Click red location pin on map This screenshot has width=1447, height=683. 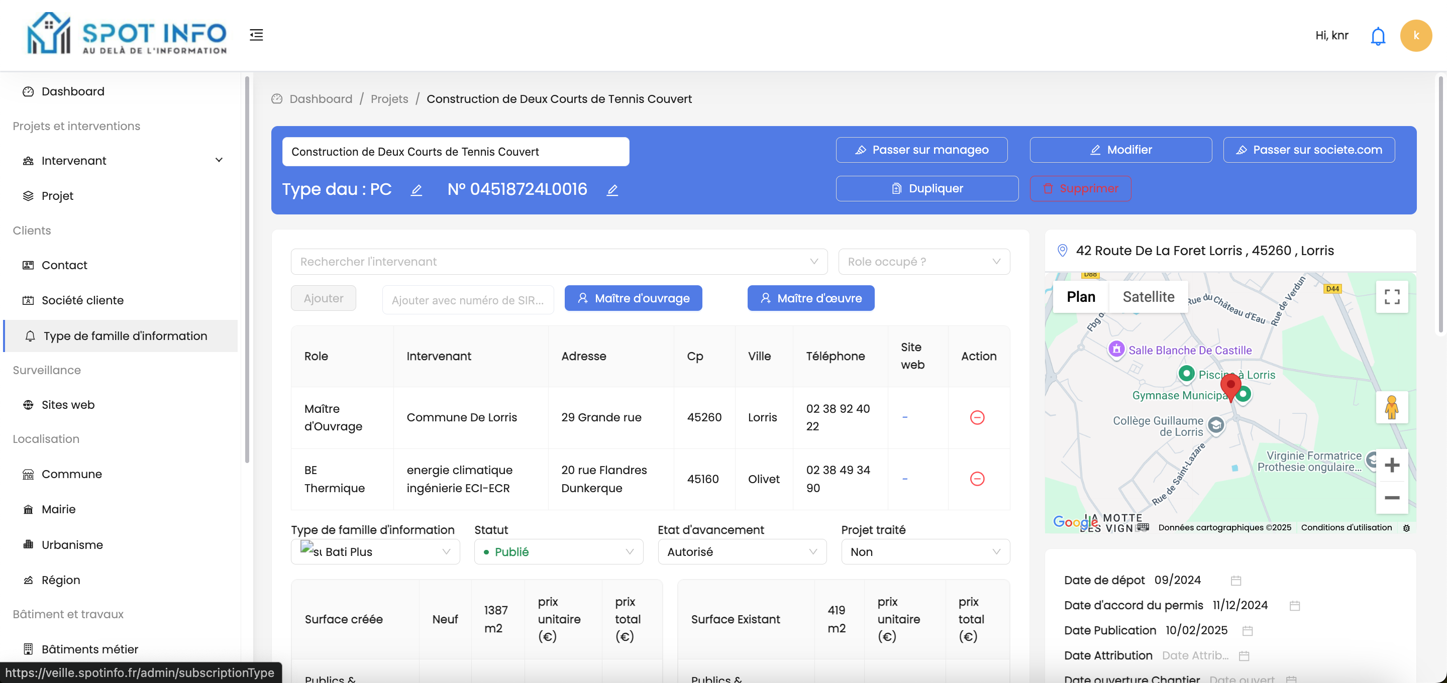(x=1230, y=387)
